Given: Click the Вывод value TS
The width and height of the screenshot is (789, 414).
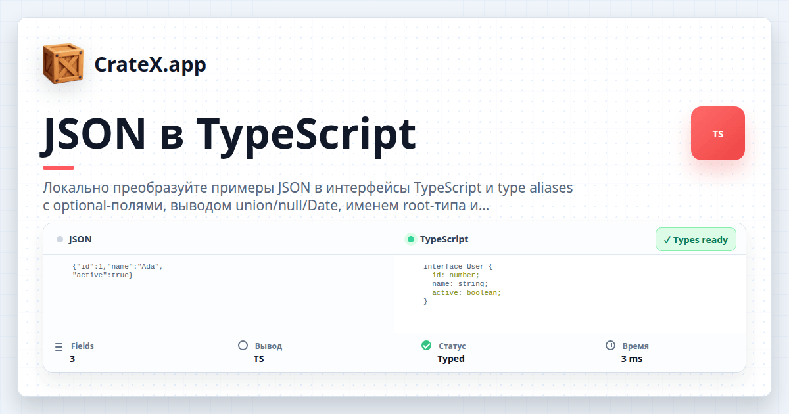Looking at the screenshot, I should click(258, 359).
